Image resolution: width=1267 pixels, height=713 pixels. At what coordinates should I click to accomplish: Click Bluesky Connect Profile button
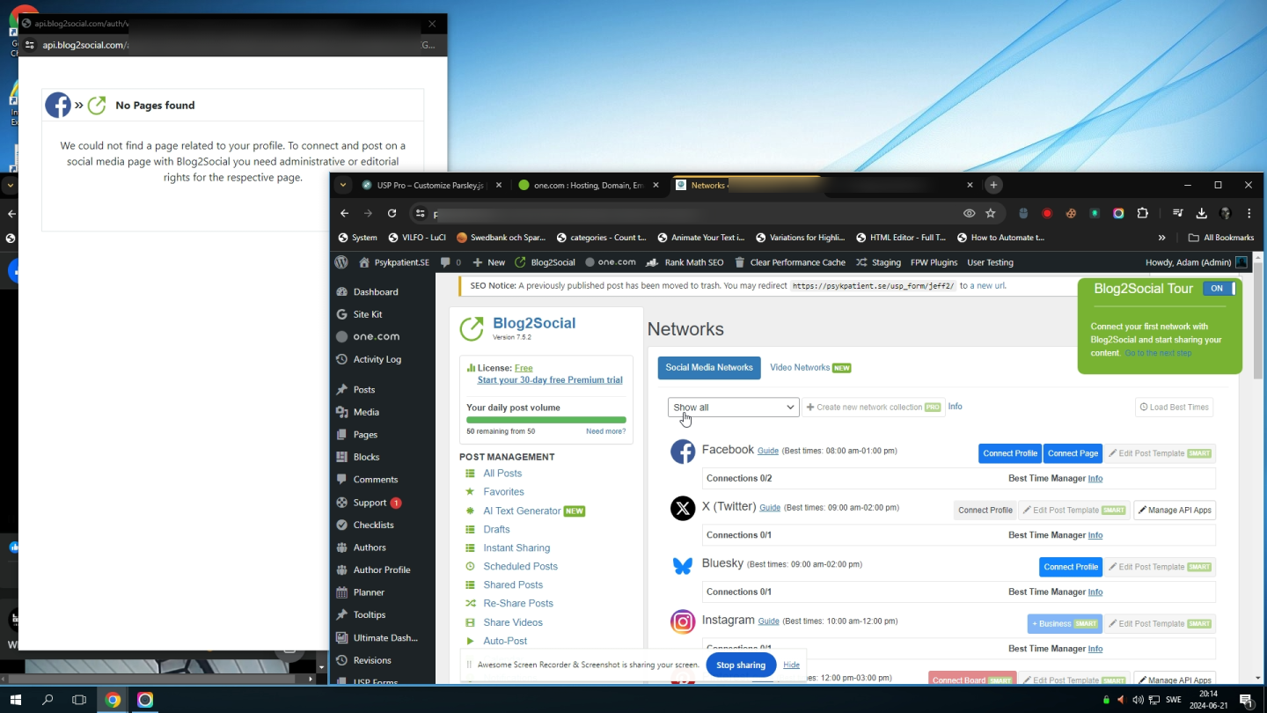1071,567
